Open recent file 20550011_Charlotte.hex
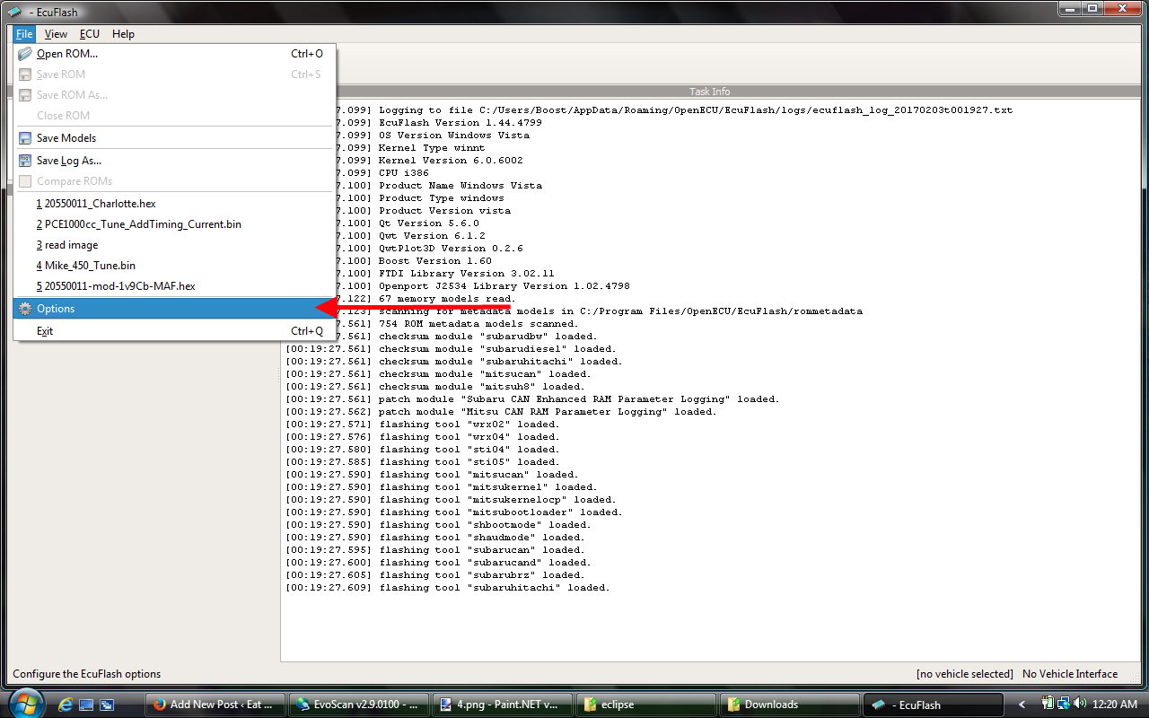The width and height of the screenshot is (1149, 718). pyautogui.click(x=175, y=204)
